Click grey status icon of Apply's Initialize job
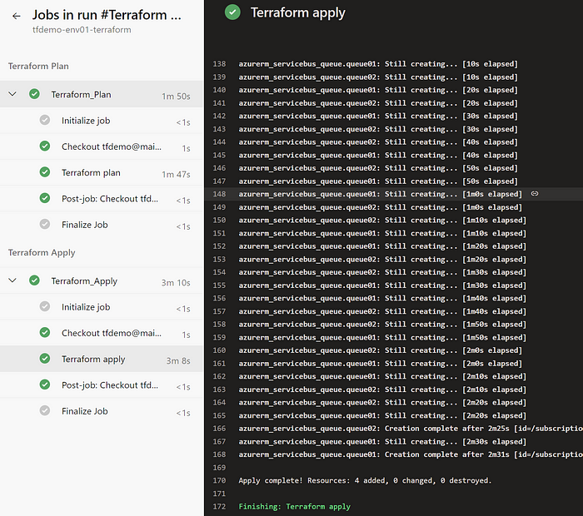The height and width of the screenshot is (516, 583). (x=45, y=306)
